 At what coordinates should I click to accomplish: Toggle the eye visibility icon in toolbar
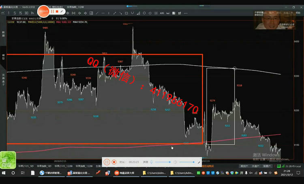point(68,13)
